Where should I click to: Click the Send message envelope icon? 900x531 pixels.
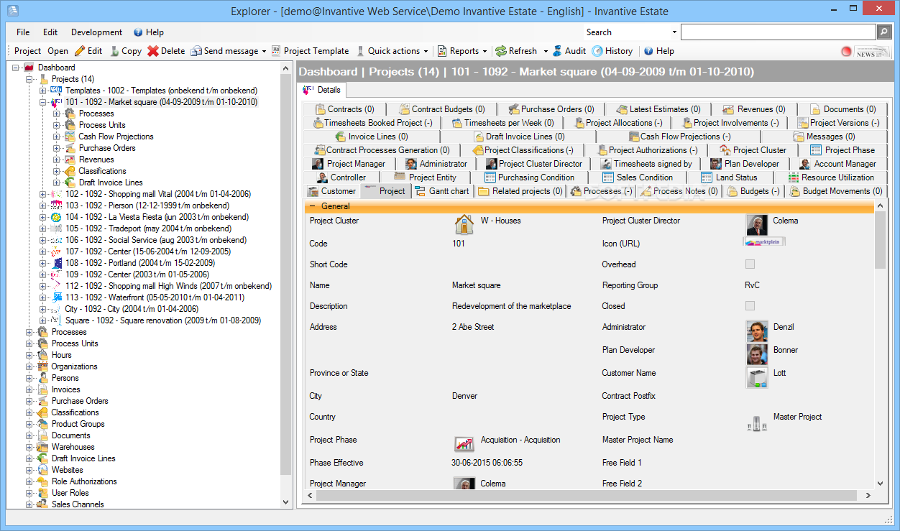[x=196, y=51]
